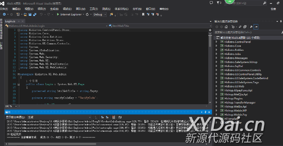Click the 登录 sign-in link
Viewport: 283px width, 146px height.
(x=273, y=9)
